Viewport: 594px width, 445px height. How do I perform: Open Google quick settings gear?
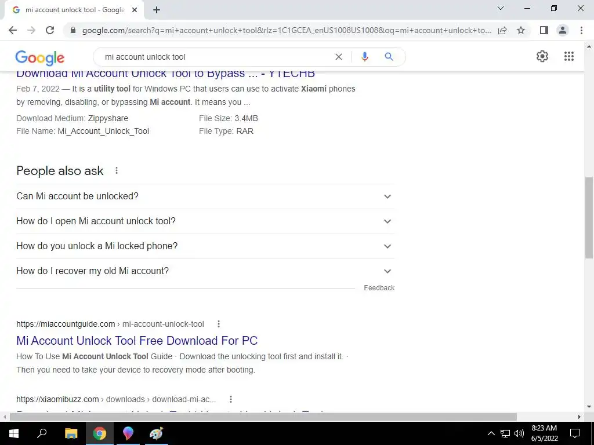pyautogui.click(x=542, y=56)
